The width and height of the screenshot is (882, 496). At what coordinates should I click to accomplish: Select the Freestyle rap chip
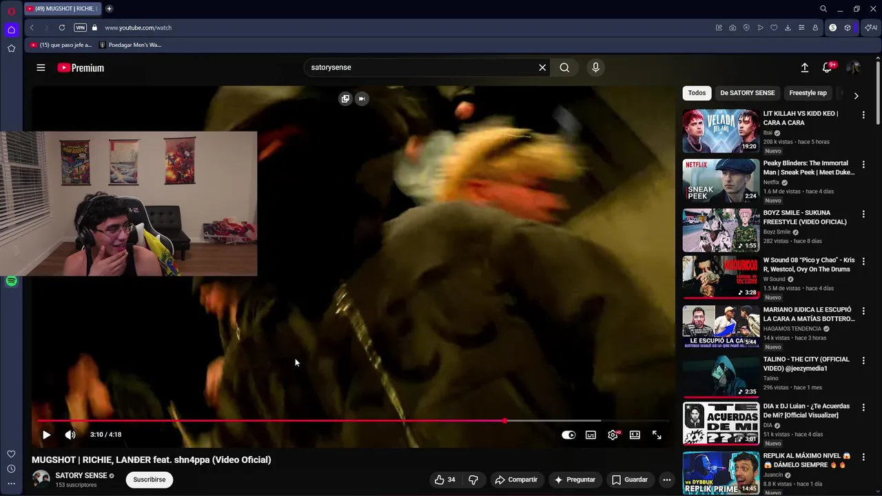coord(808,93)
